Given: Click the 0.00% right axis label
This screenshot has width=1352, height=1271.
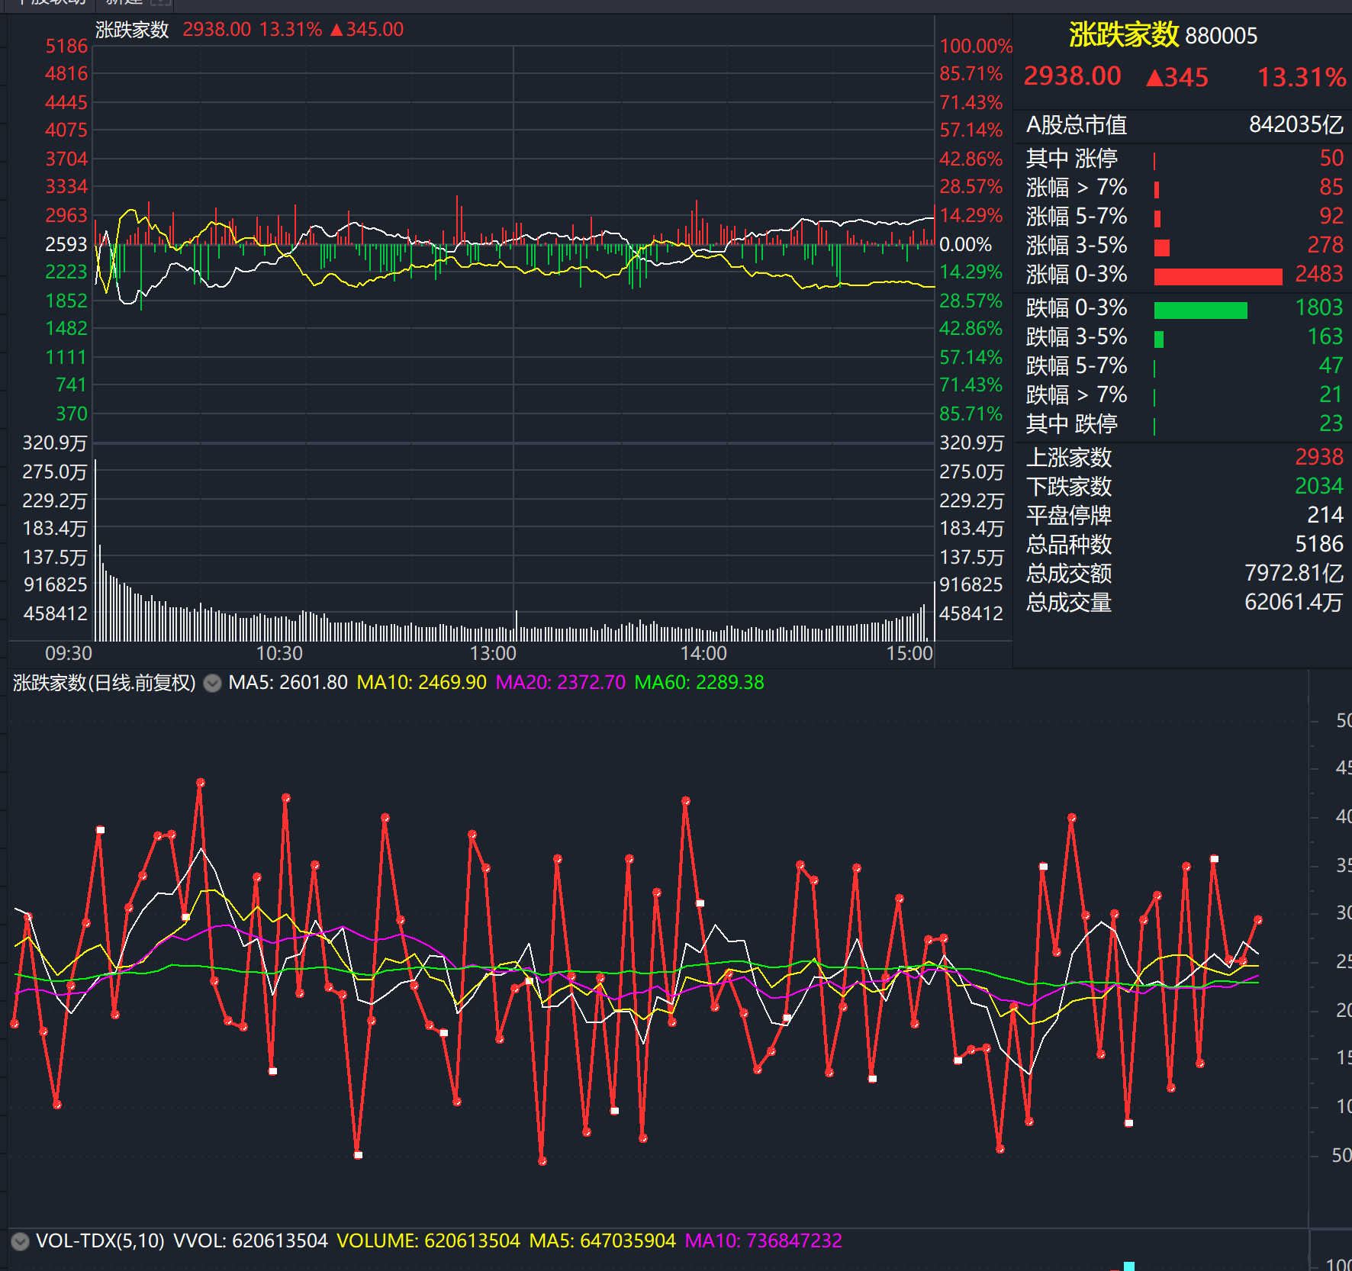Looking at the screenshot, I should click(965, 244).
